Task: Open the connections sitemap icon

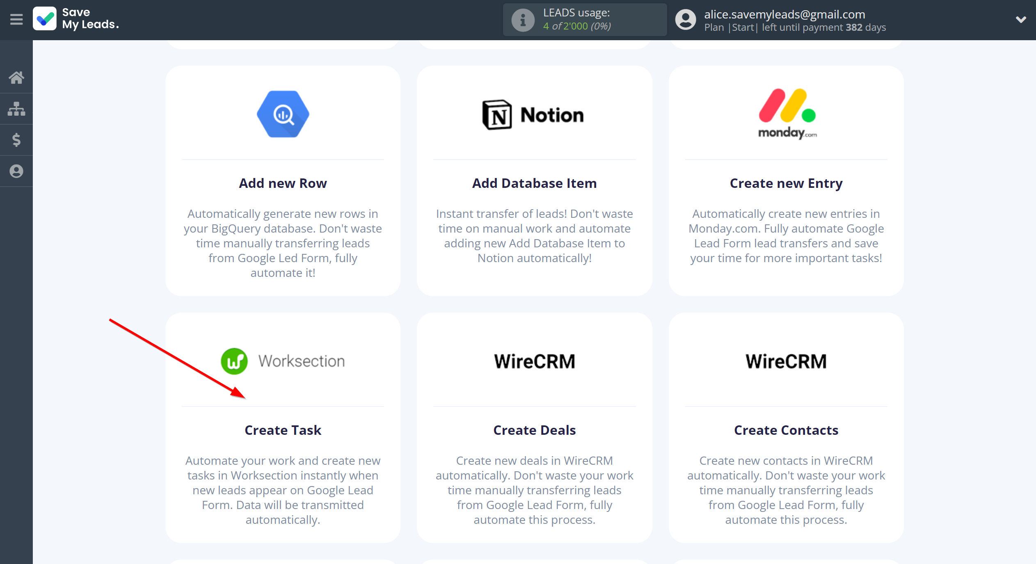Action: tap(16, 109)
